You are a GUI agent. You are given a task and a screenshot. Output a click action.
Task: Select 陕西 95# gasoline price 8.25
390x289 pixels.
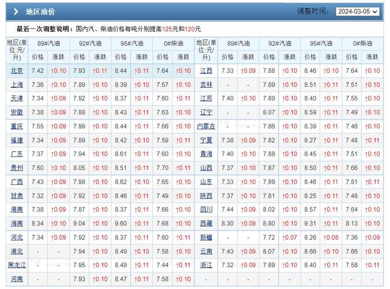tap(310, 196)
